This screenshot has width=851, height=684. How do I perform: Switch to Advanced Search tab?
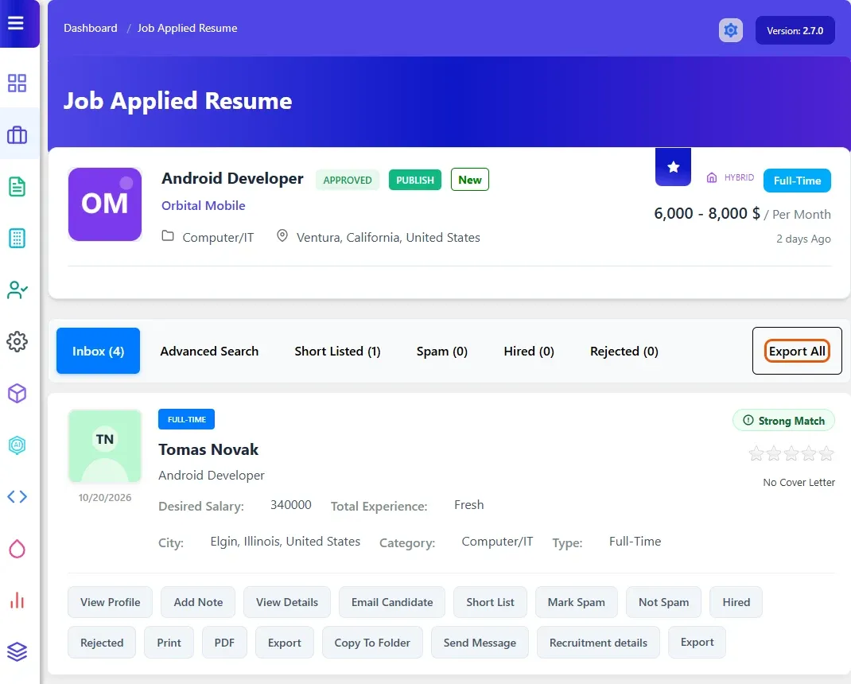tap(209, 351)
